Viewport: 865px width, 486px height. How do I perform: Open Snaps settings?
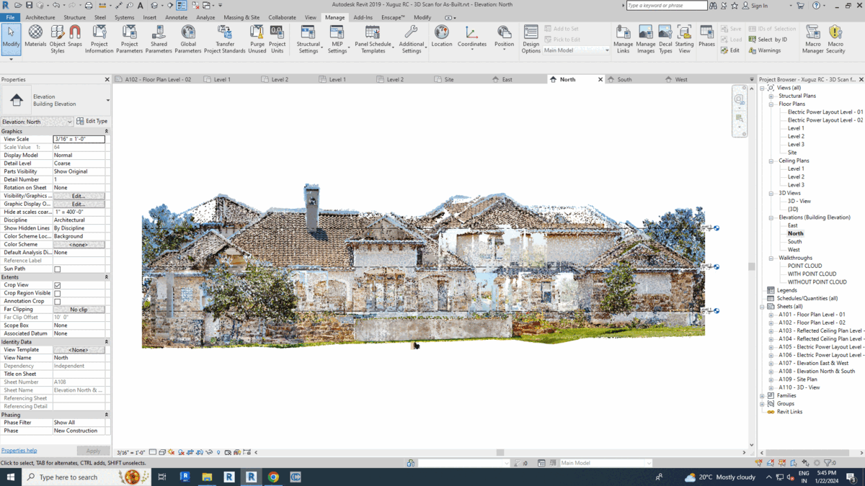(75, 36)
